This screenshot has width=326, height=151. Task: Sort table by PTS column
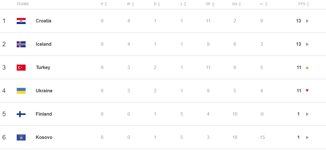coord(304,4)
